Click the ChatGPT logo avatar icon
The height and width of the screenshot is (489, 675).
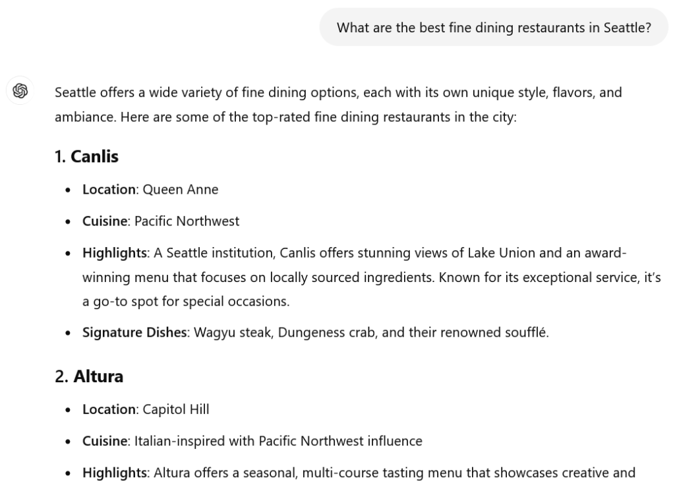(x=20, y=91)
